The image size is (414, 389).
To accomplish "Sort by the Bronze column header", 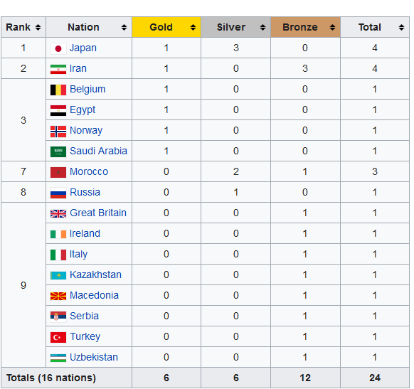I will click(305, 27).
